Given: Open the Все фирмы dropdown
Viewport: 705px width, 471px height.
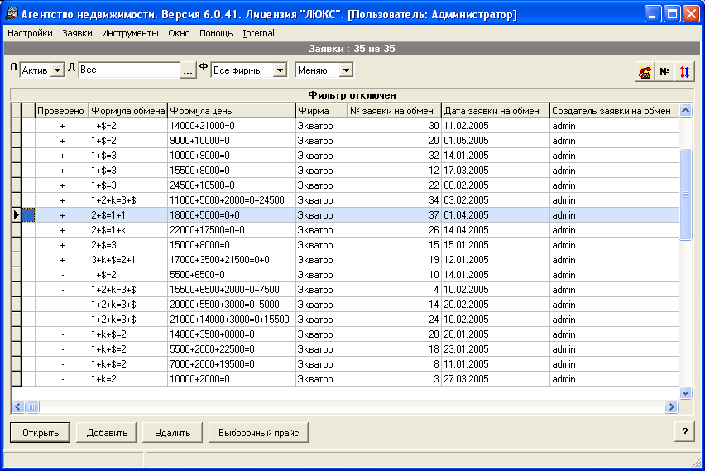Looking at the screenshot, I should tap(280, 70).
